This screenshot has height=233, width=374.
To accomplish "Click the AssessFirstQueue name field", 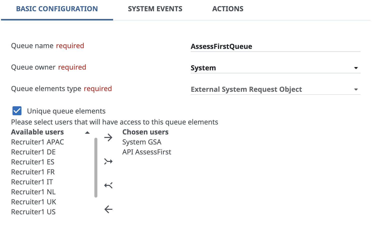I will (x=275, y=46).
